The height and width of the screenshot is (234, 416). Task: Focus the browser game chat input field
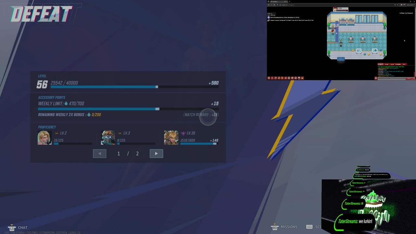392,78
